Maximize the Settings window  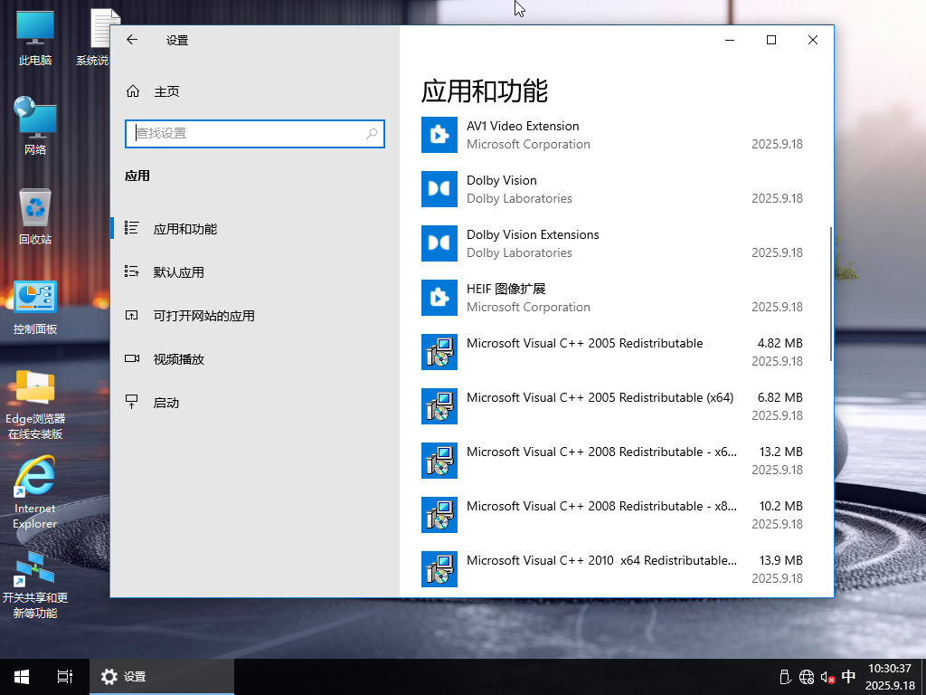tap(771, 40)
